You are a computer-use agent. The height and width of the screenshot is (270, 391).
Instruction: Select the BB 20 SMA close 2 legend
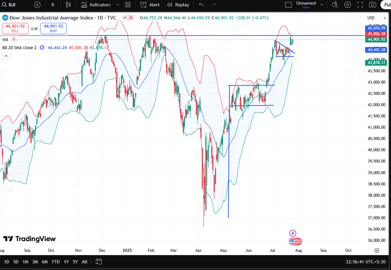(19, 48)
